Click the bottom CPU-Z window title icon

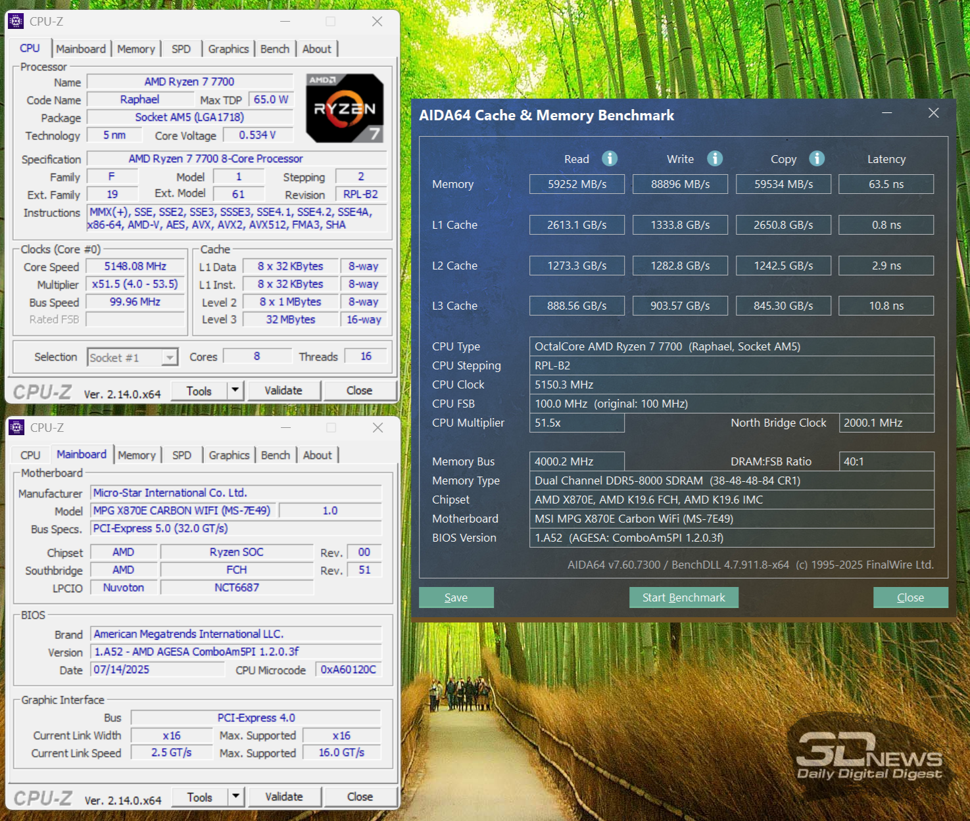16,428
